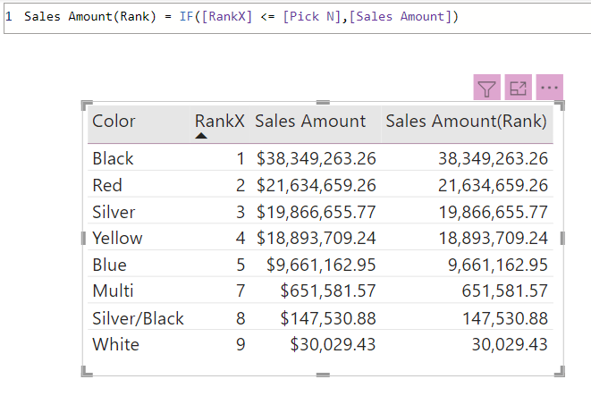The image size is (591, 396).
Task: Open the visual filter icon
Action: tap(486, 88)
